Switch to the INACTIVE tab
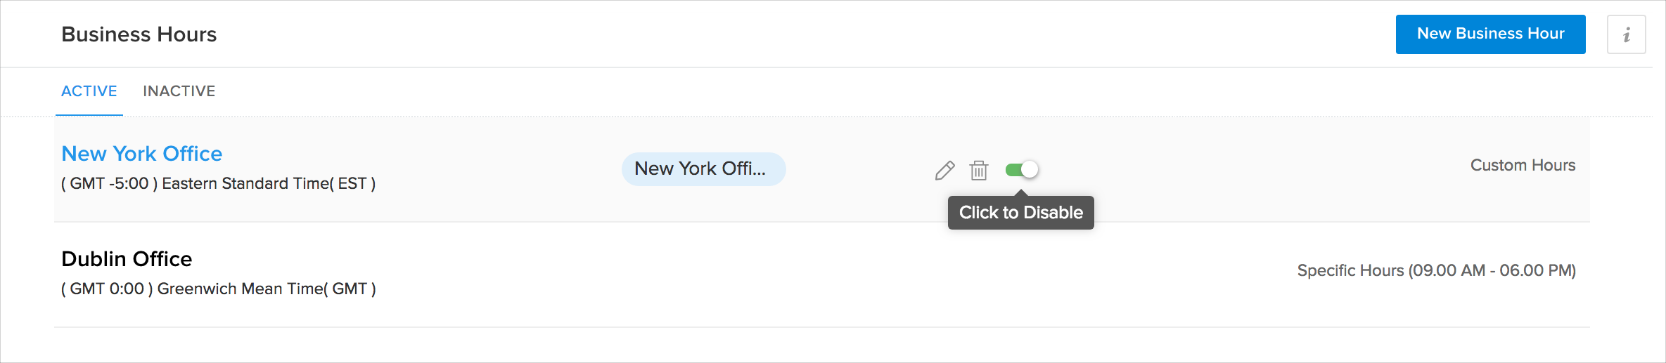This screenshot has height=363, width=1666. 179,91
